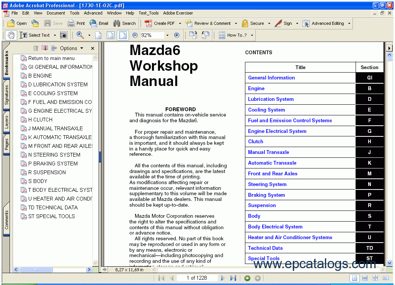Switch to the Signatures side tab
This screenshot has height=285, width=395.
coord(7,95)
